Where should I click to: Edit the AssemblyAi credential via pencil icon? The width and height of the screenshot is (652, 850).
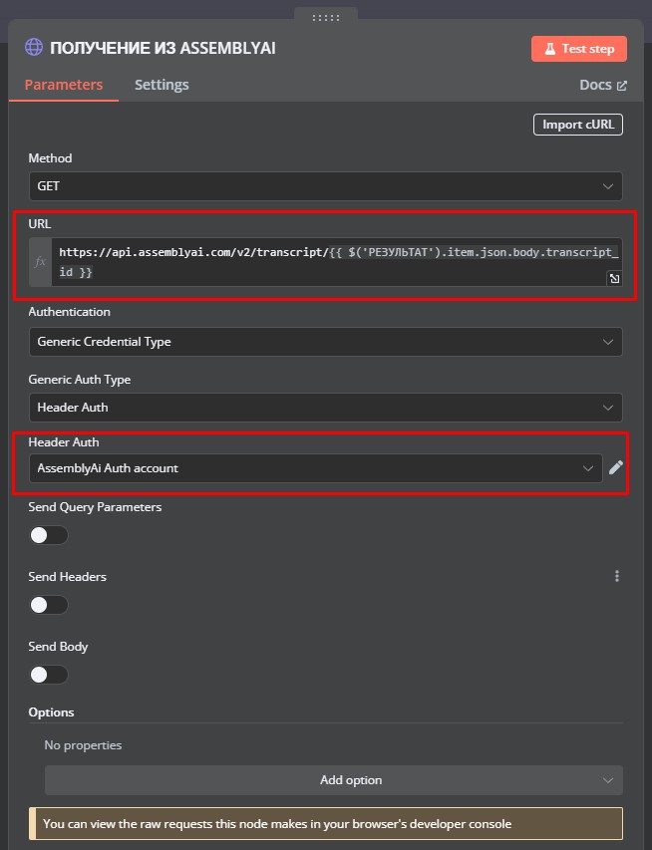(616, 467)
